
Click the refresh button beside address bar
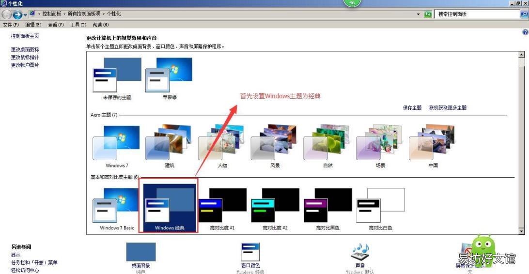[x=428, y=14]
